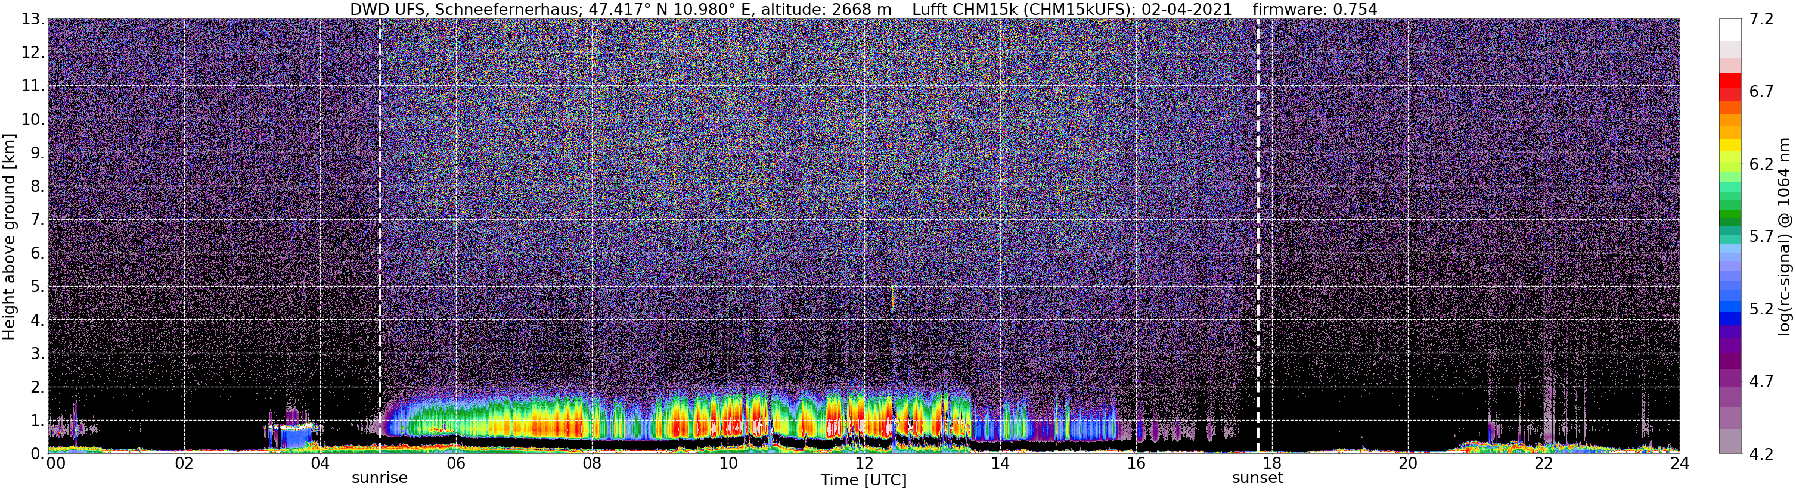Click the 12. tick on the height axis
This screenshot has height=492, width=1796.
[x=32, y=53]
